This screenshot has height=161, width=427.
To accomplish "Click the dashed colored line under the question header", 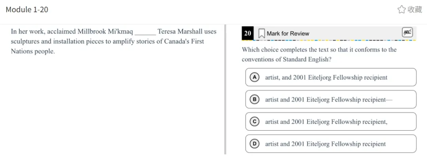I will [x=328, y=40].
